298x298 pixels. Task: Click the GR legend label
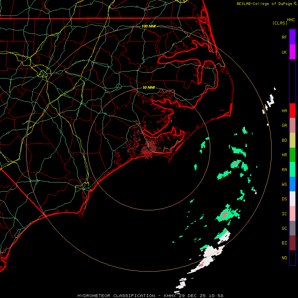284,125
